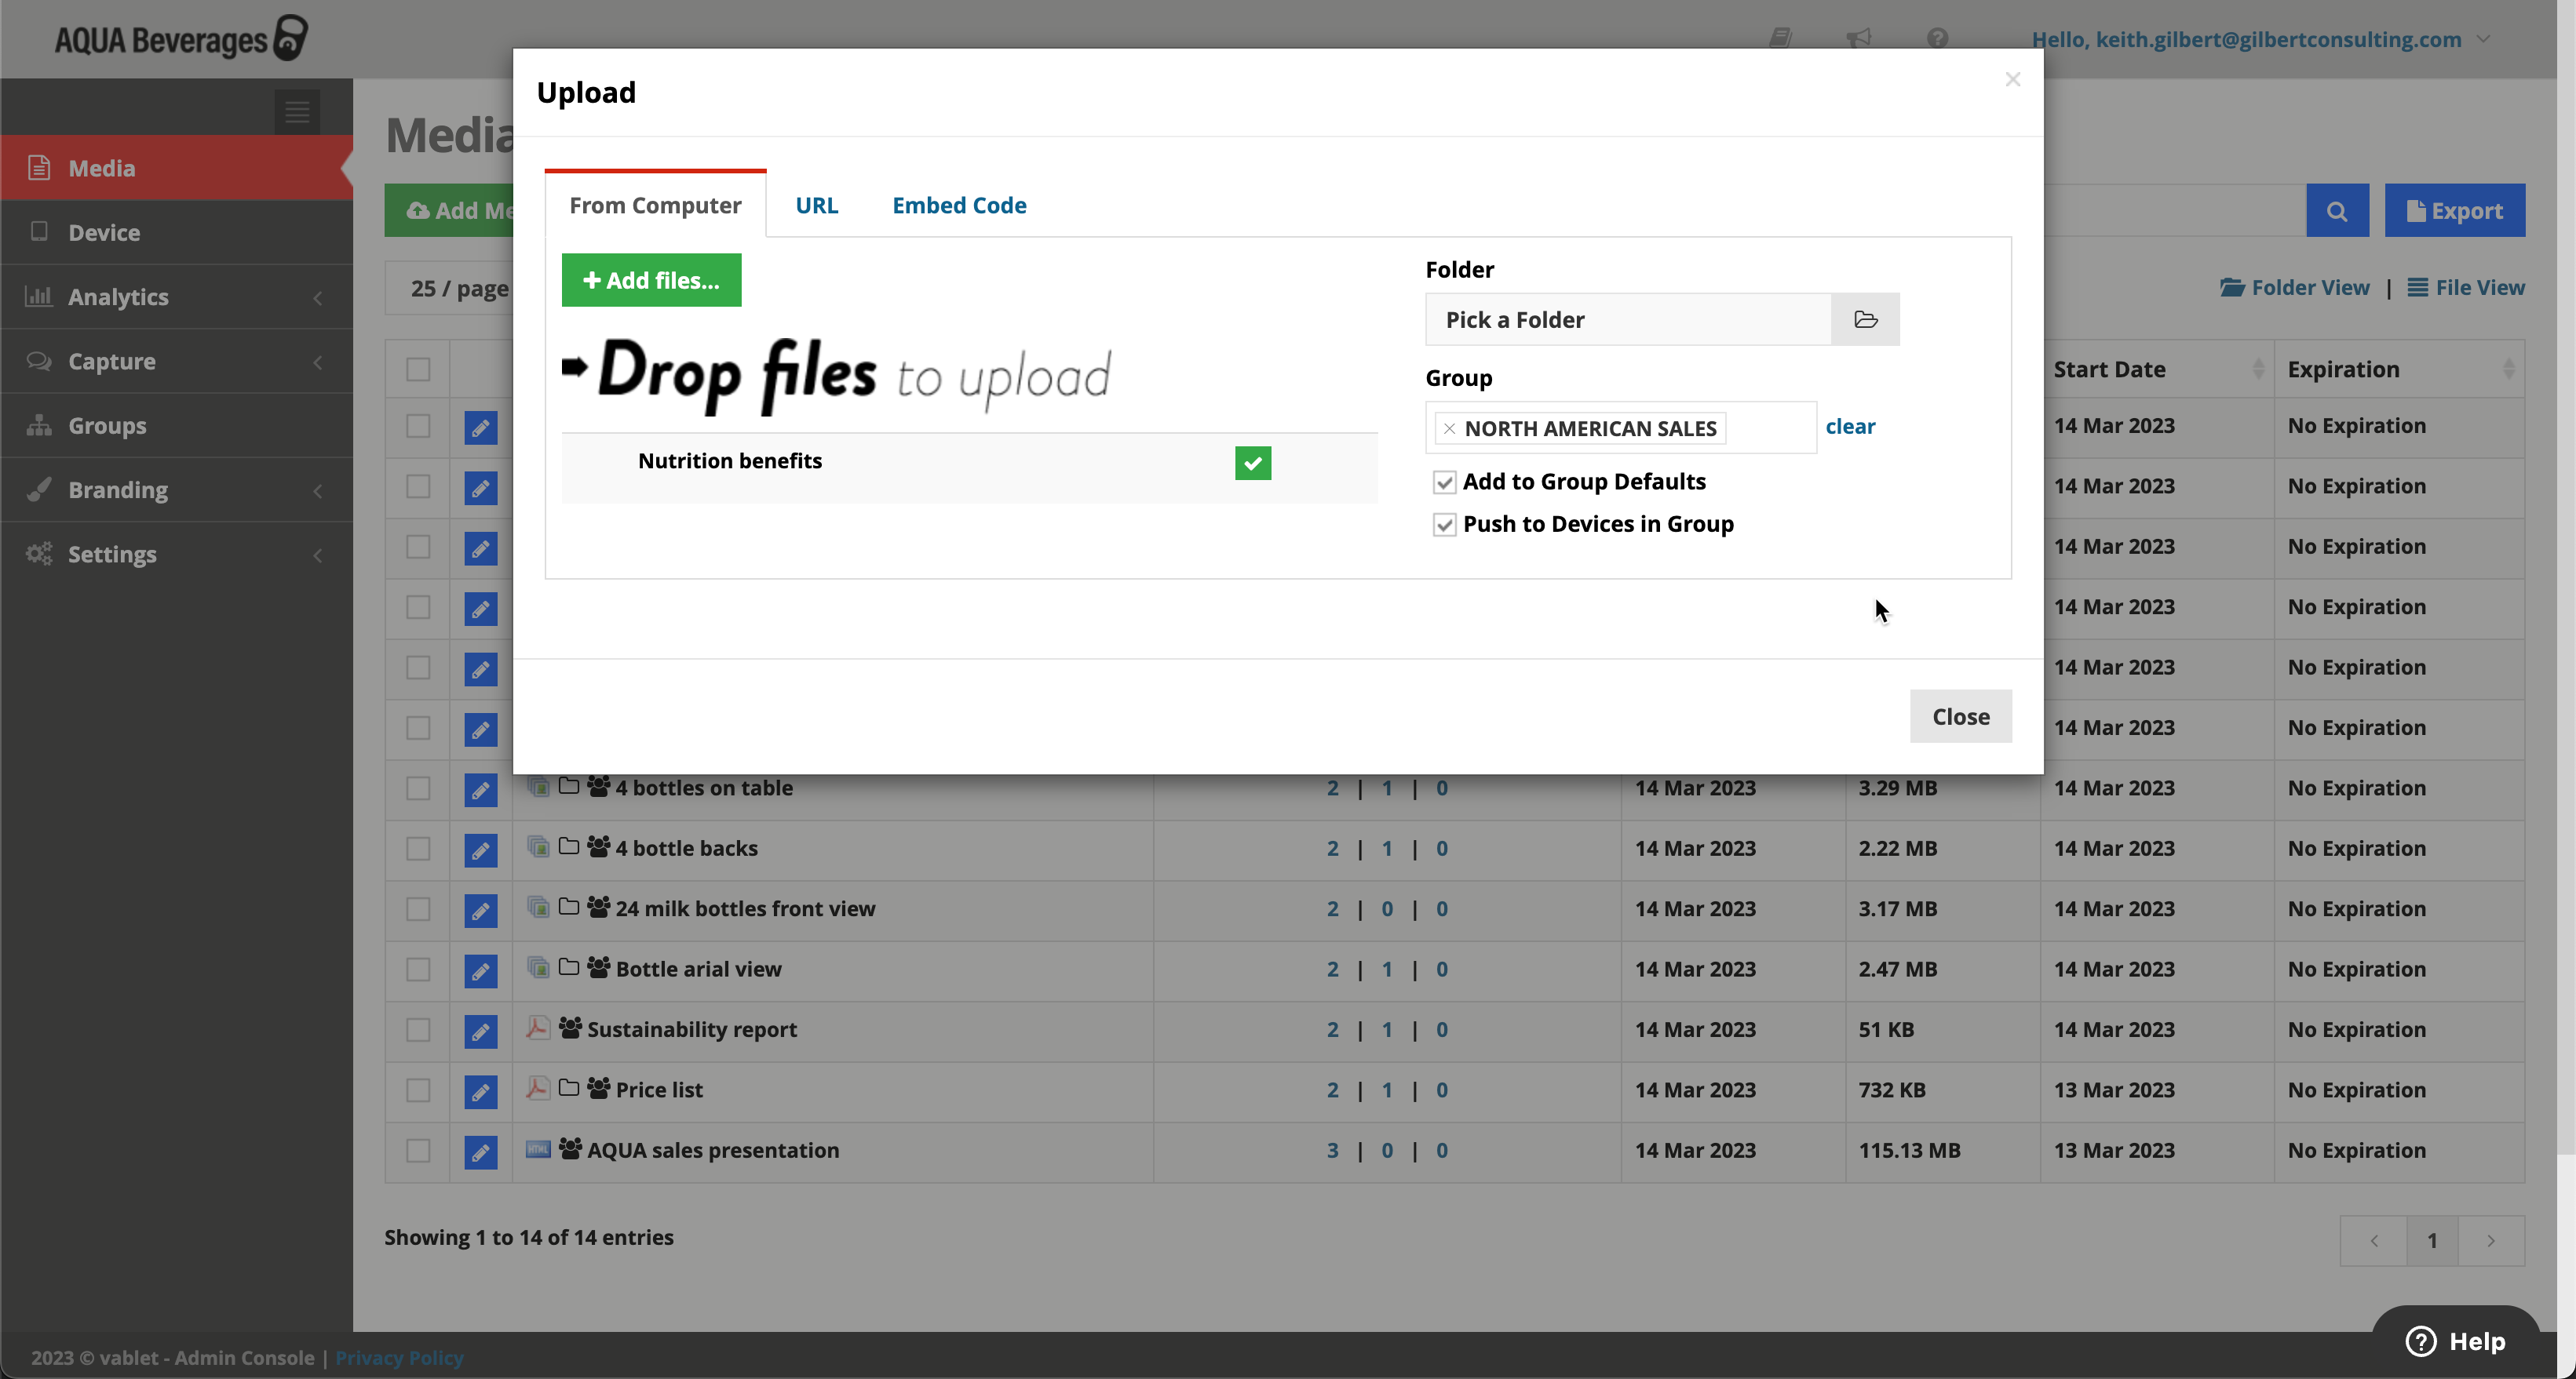2576x1379 pixels.
Task: Edit the 24 milk bottles front view entry
Action: coord(481,911)
